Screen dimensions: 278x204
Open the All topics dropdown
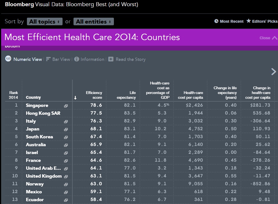tap(45, 22)
